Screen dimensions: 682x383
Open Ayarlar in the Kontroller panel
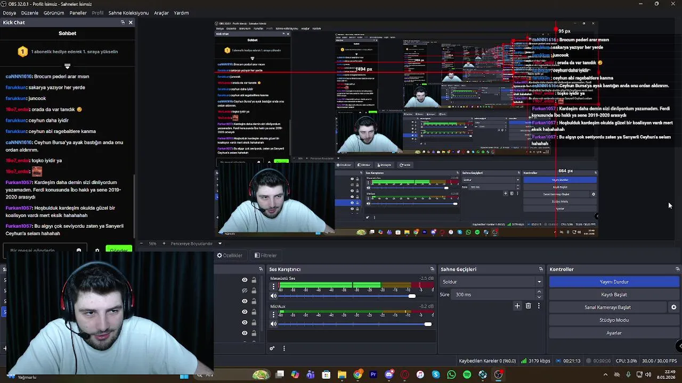pyautogui.click(x=614, y=333)
